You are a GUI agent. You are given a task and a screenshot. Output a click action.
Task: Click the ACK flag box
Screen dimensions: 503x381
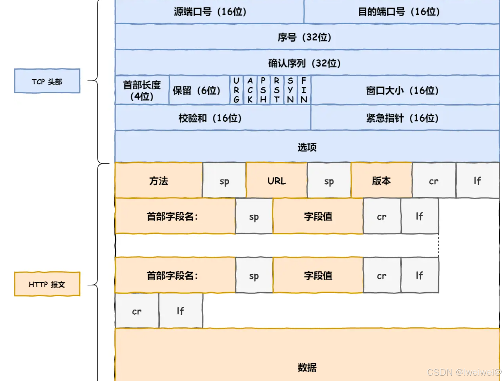coord(250,91)
